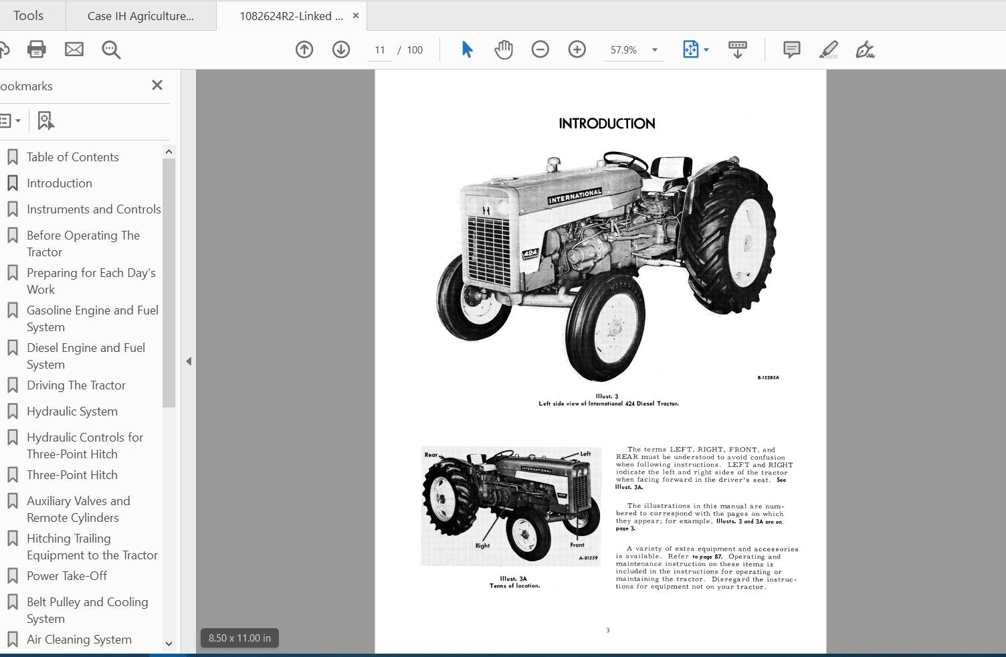1006x657 pixels.
Task: Open the zoom percentage dropdown
Action: [654, 49]
